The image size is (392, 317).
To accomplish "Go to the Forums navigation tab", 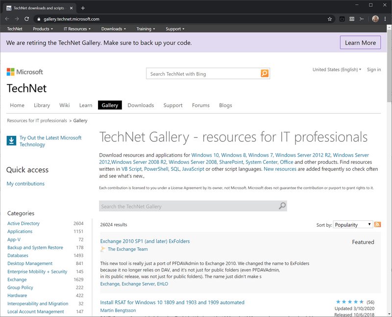I will click(200, 105).
